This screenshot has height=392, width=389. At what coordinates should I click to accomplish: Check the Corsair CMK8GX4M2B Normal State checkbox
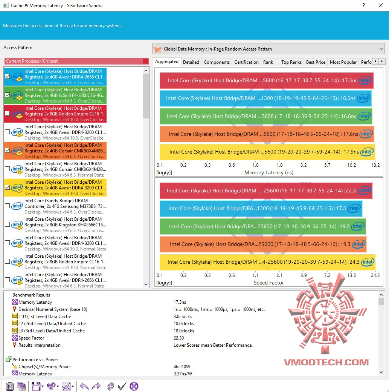coord(7,169)
